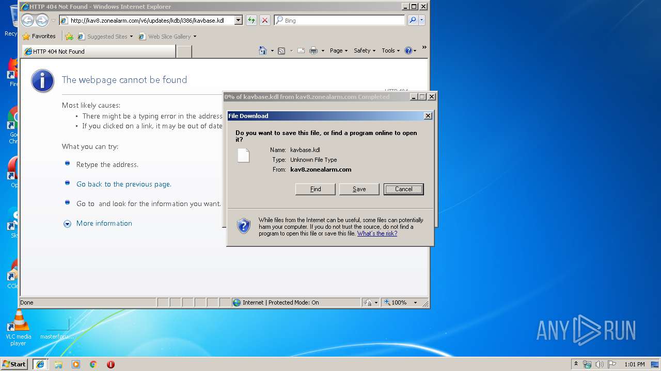Click the Stop loading red X icon
The width and height of the screenshot is (661, 371).
tap(264, 20)
